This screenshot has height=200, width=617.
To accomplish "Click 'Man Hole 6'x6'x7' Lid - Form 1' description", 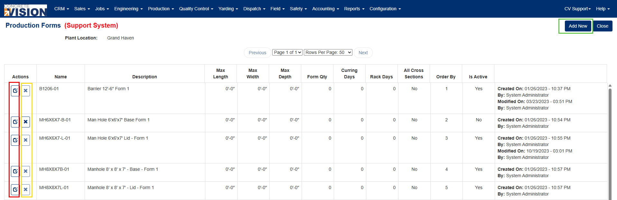I will coord(118,138).
